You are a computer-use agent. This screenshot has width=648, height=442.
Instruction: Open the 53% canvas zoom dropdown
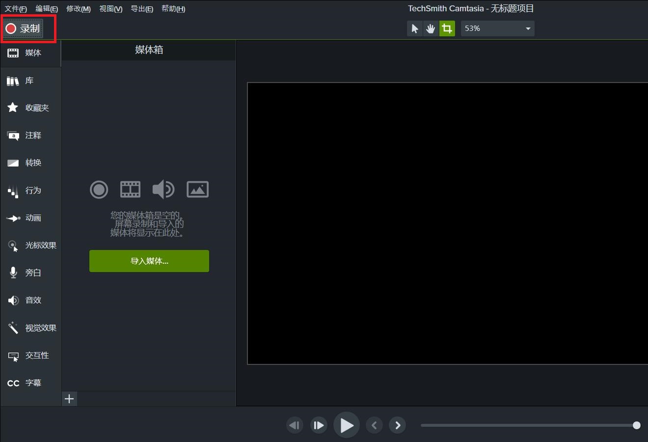pos(497,28)
